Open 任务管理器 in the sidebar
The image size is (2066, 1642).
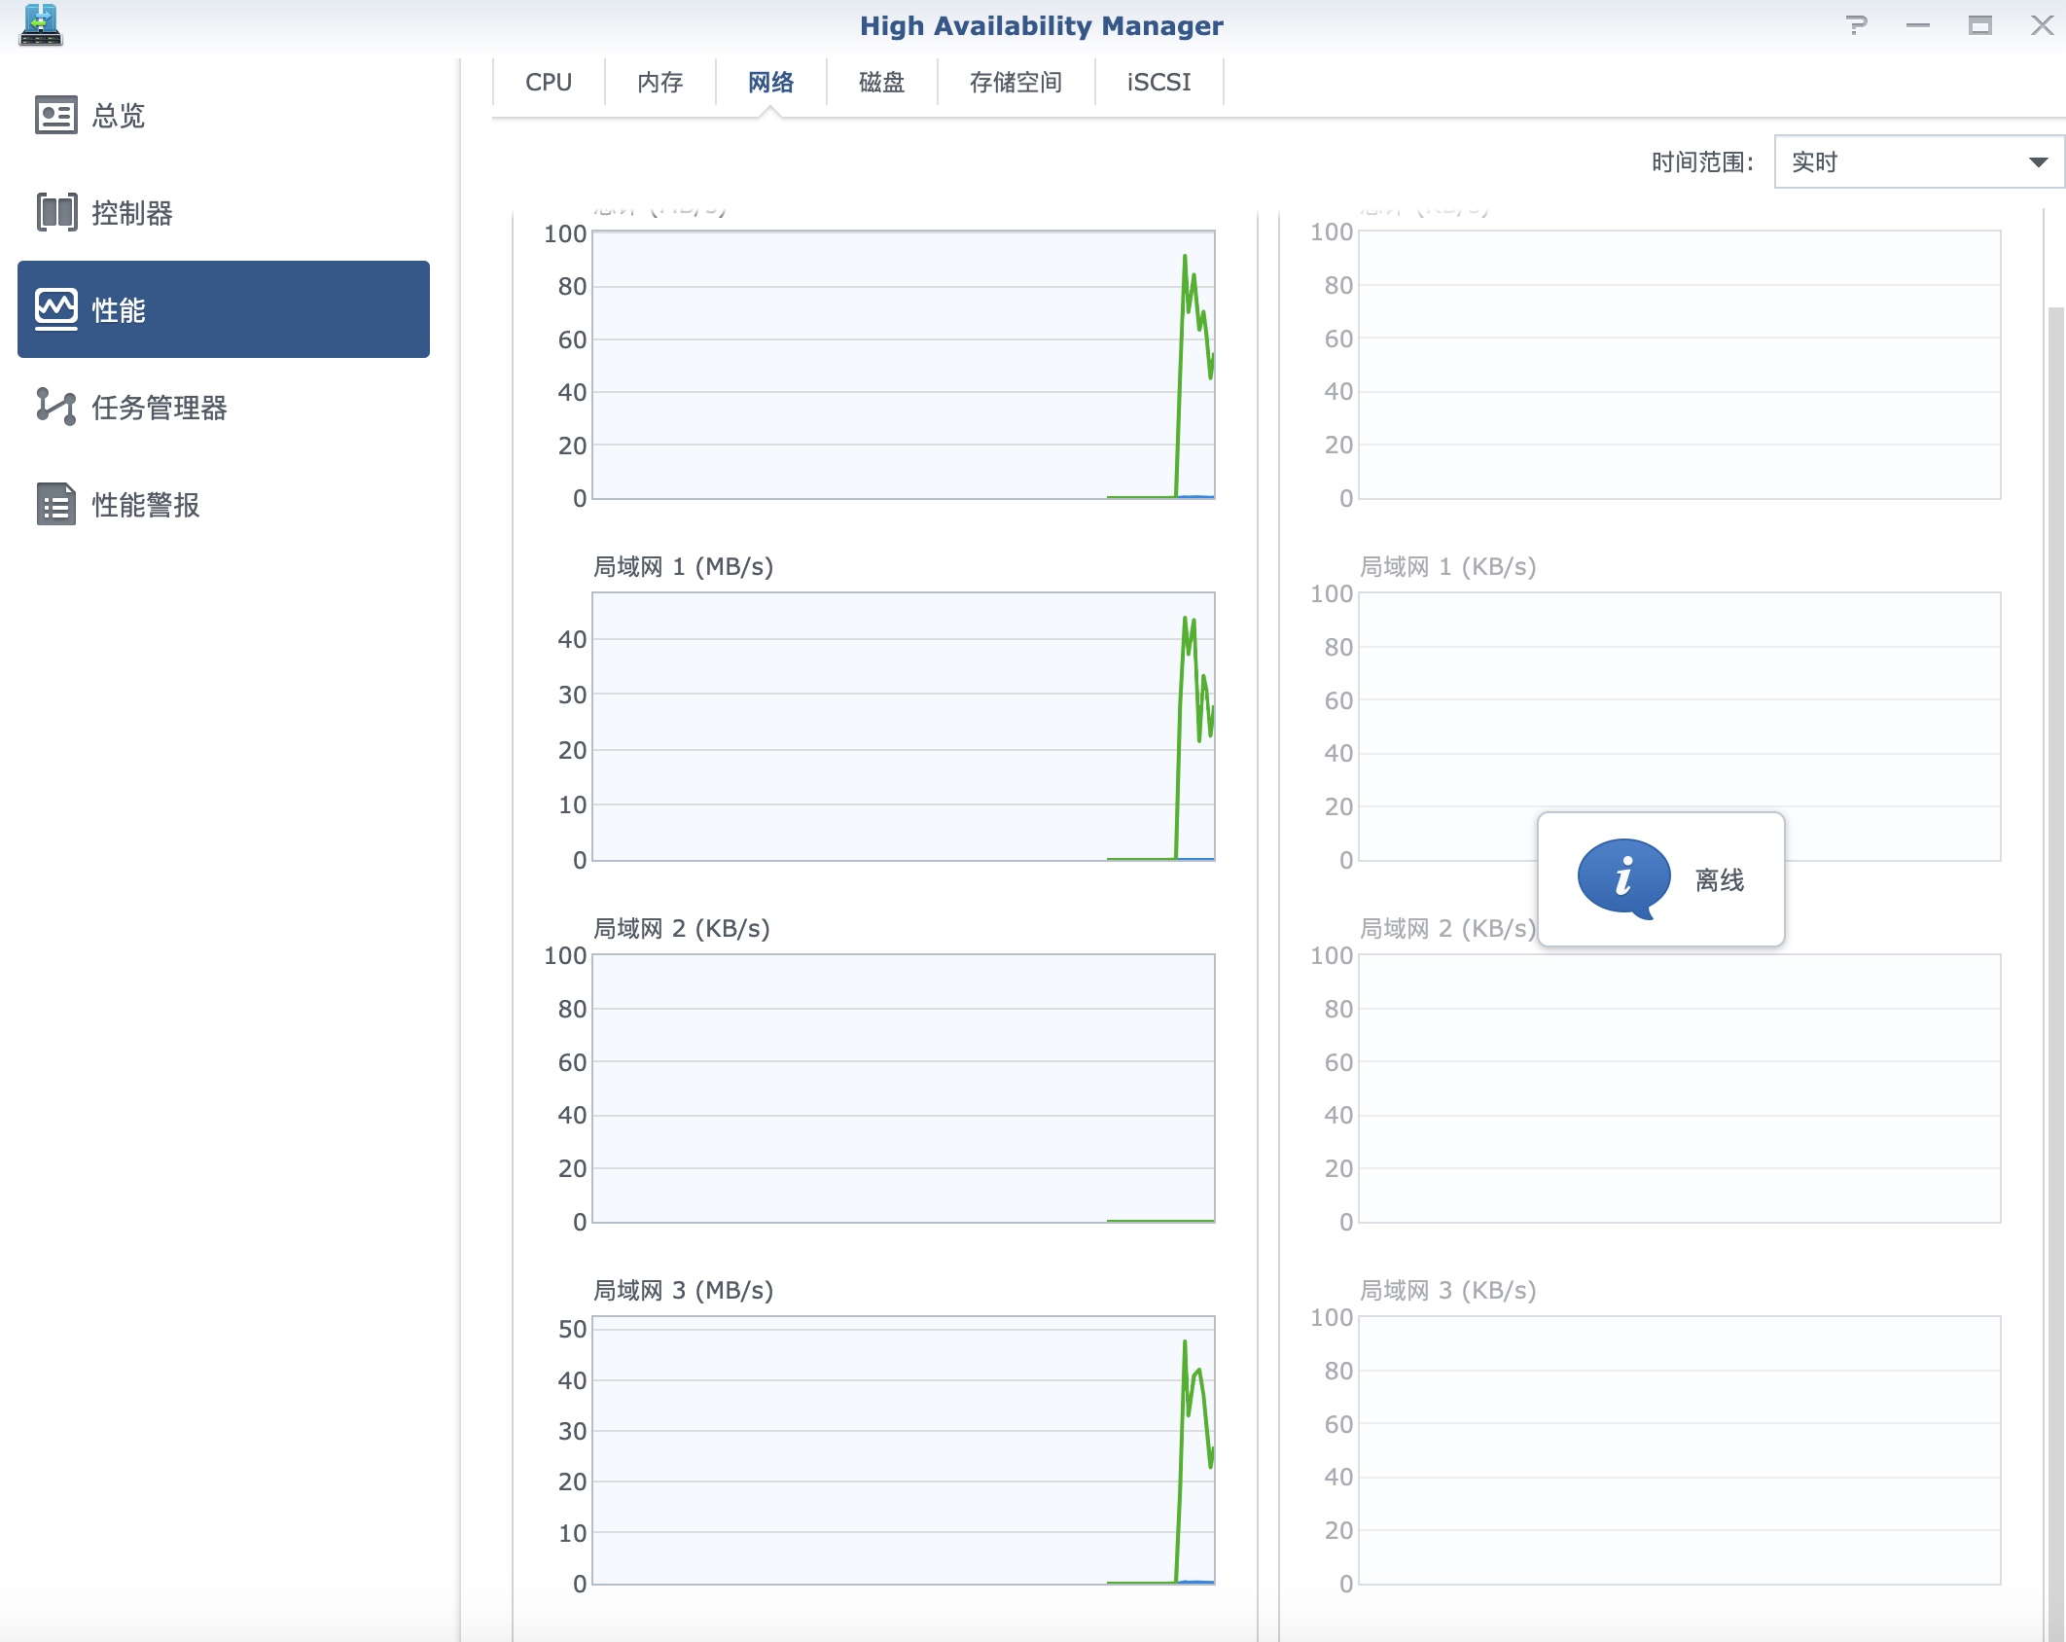click(x=224, y=407)
